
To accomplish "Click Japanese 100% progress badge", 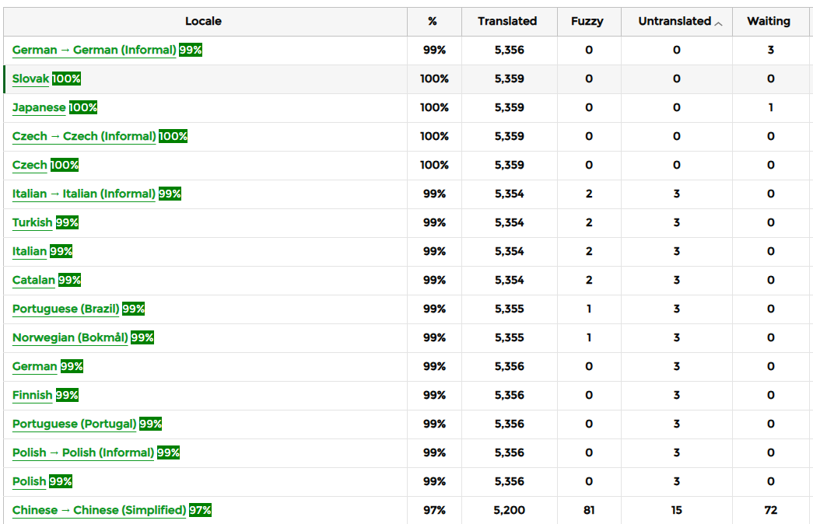I will (x=83, y=108).
